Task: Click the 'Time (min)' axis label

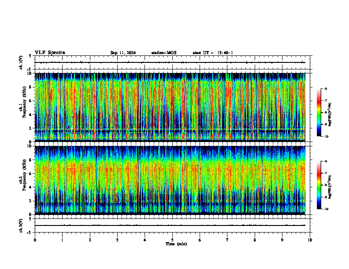Action: point(176,244)
